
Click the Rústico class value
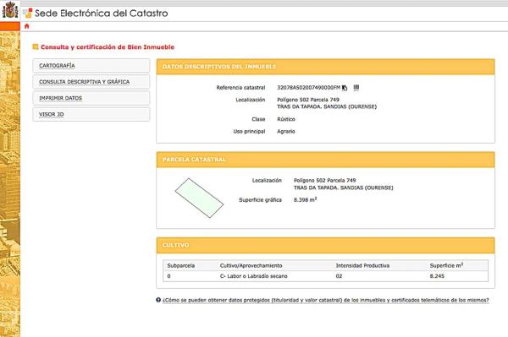[286, 119]
